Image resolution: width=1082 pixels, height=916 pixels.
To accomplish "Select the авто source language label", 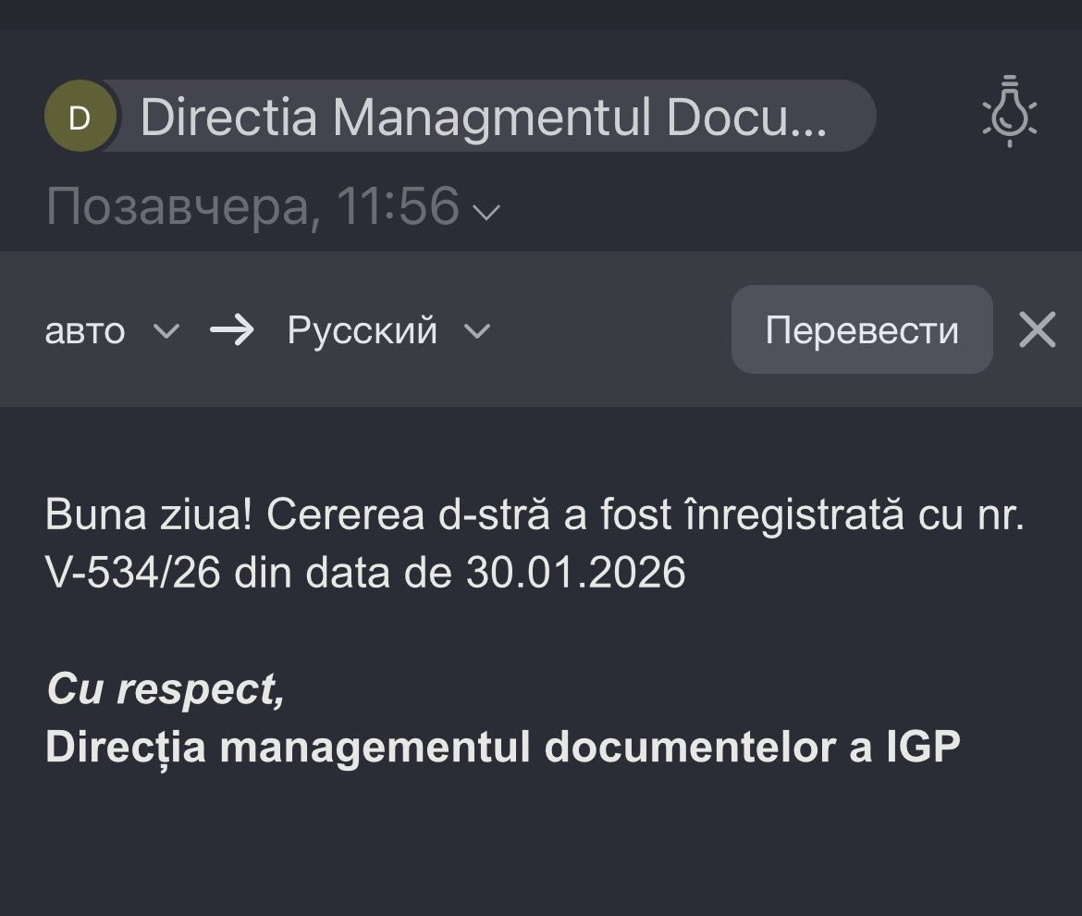I will (x=85, y=330).
